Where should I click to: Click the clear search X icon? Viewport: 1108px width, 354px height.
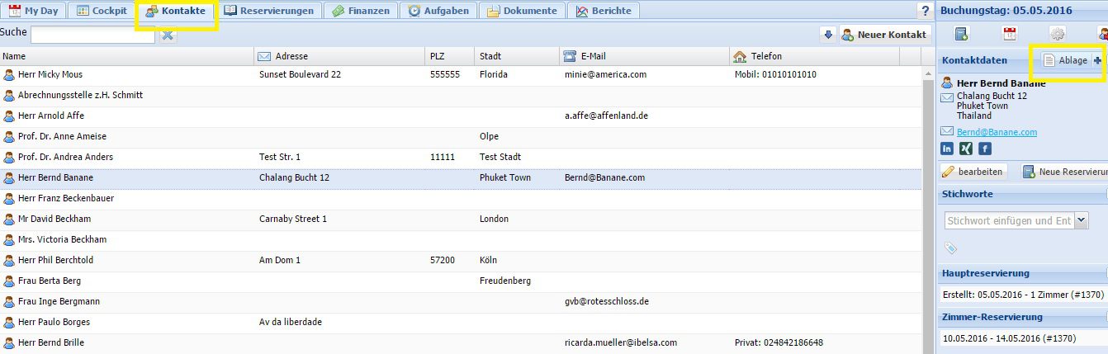tap(168, 35)
